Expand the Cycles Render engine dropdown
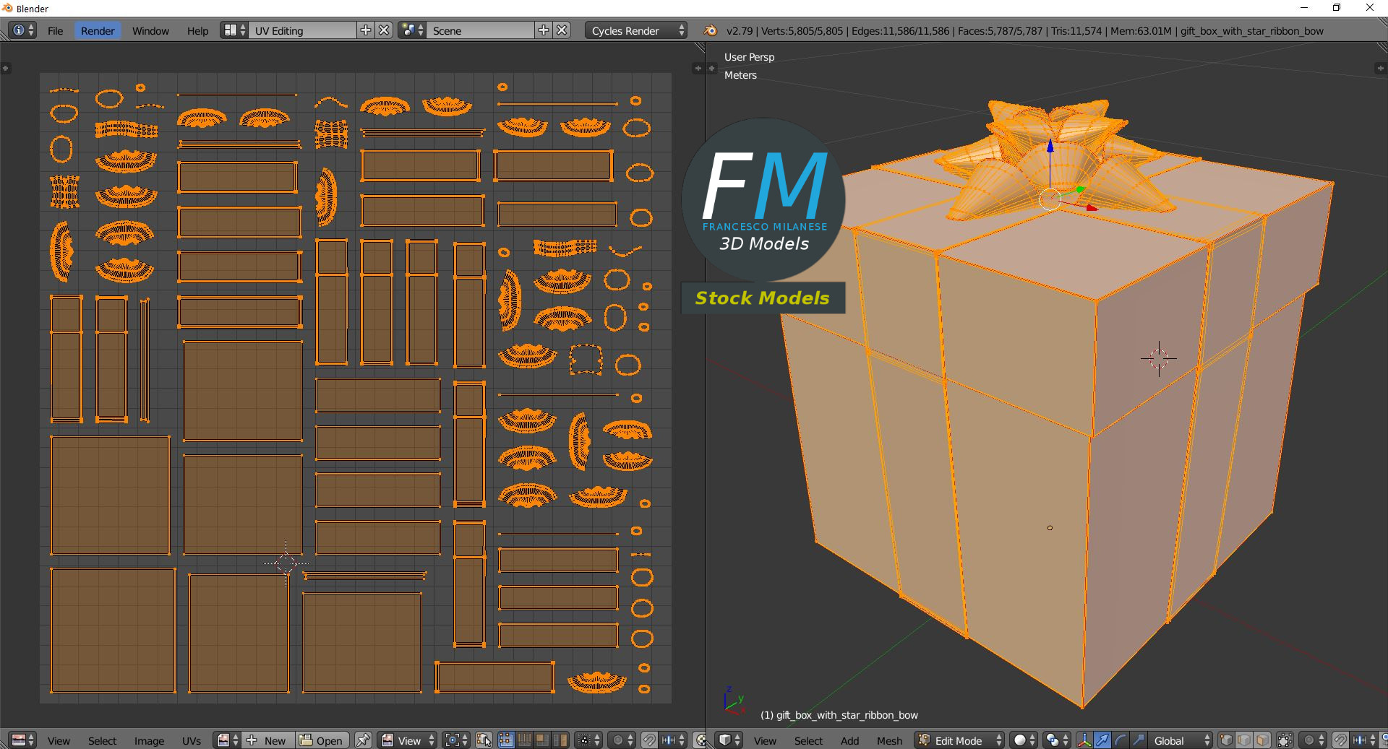The image size is (1388, 749). tap(635, 30)
